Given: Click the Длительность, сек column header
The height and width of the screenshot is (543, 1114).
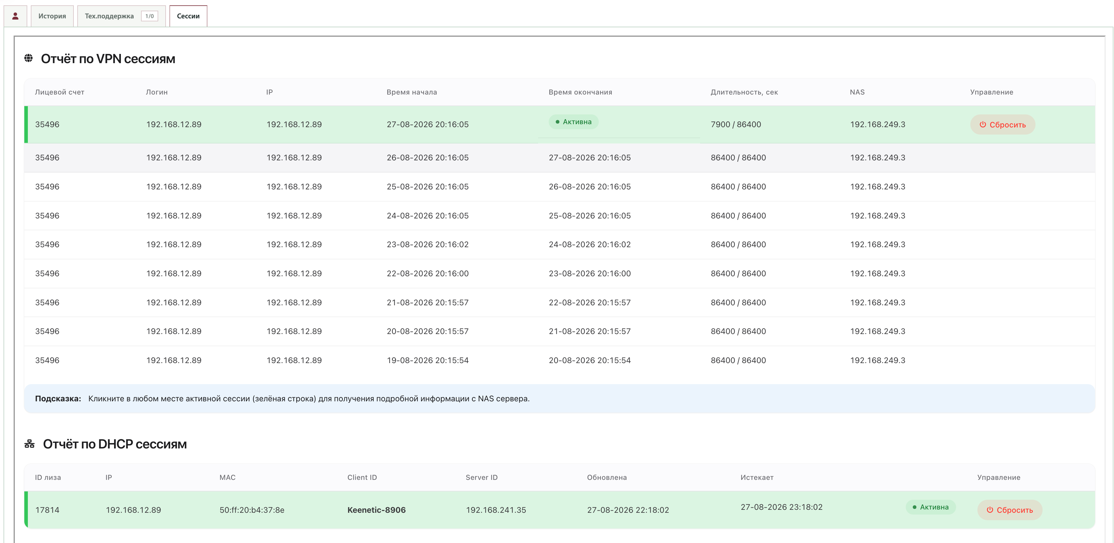Looking at the screenshot, I should point(744,92).
